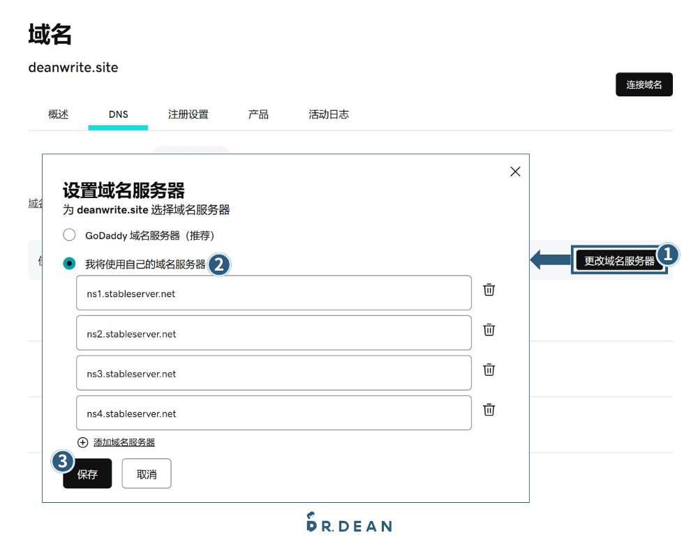Click inside the ns1.stableserver.net input field
698x544 pixels.
(x=274, y=293)
